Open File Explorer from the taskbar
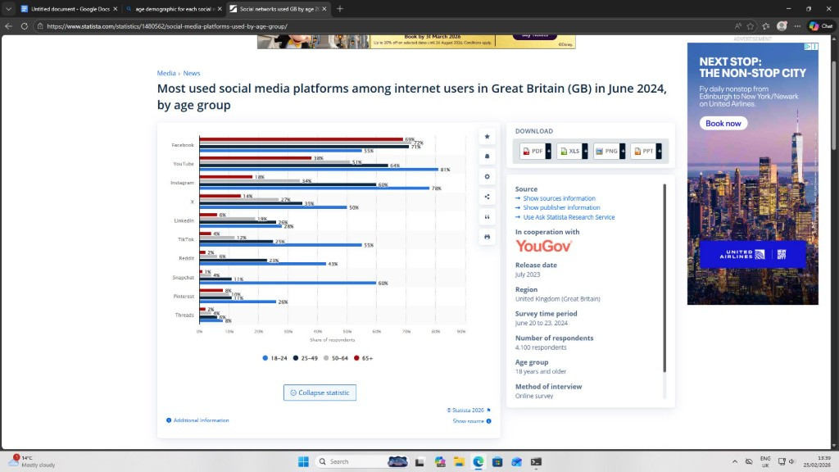 459,462
